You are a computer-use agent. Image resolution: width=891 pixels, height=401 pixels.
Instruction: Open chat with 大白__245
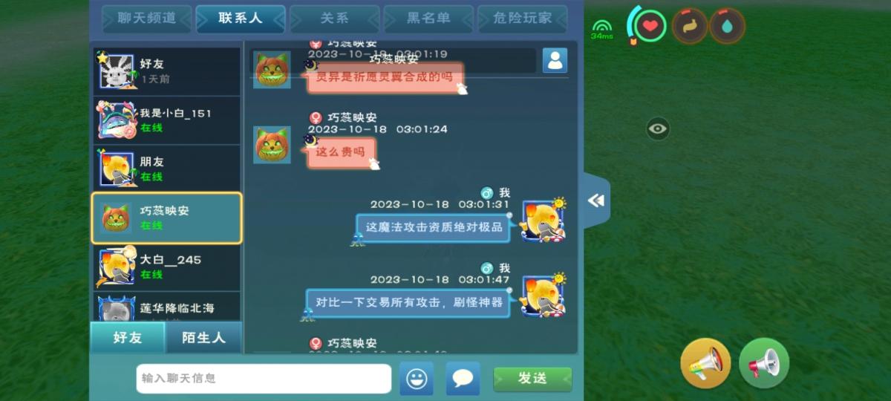[x=166, y=267]
